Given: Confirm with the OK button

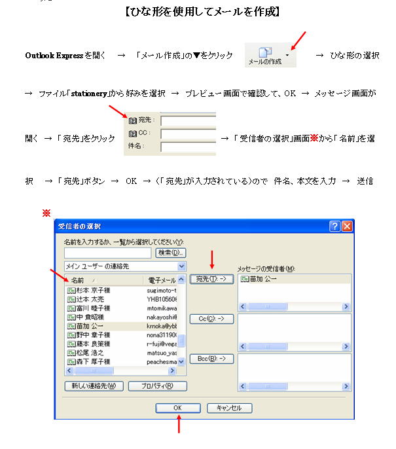Looking at the screenshot, I should click(178, 408).
